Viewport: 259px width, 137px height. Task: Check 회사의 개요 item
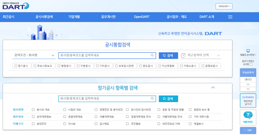pyautogui.click(x=33, y=109)
